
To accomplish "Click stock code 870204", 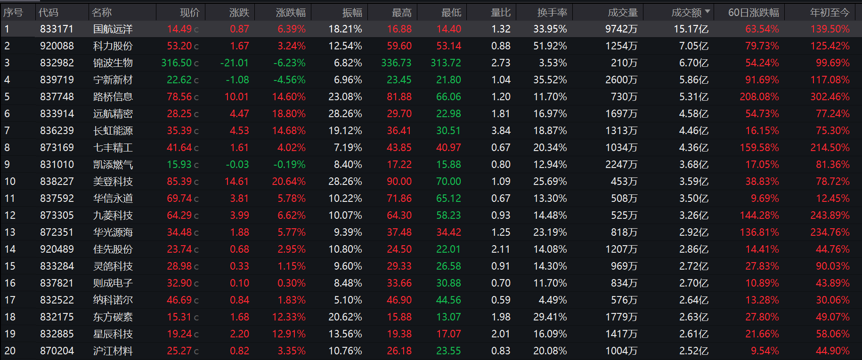I will pyautogui.click(x=57, y=351).
